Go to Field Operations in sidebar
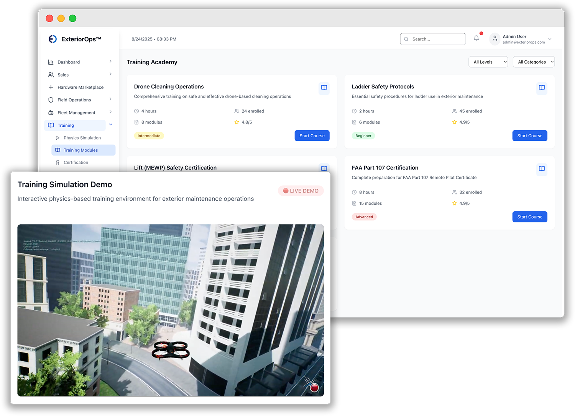 [x=74, y=100]
